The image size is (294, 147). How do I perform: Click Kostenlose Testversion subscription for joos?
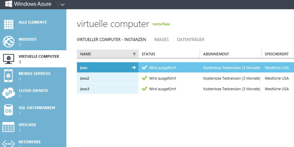pos(231,68)
